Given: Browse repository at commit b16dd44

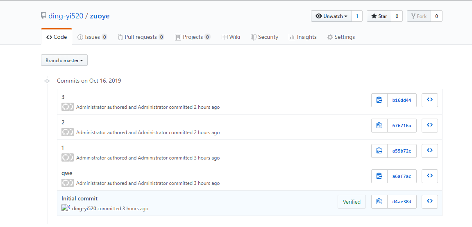Looking at the screenshot, I should click(x=430, y=100).
